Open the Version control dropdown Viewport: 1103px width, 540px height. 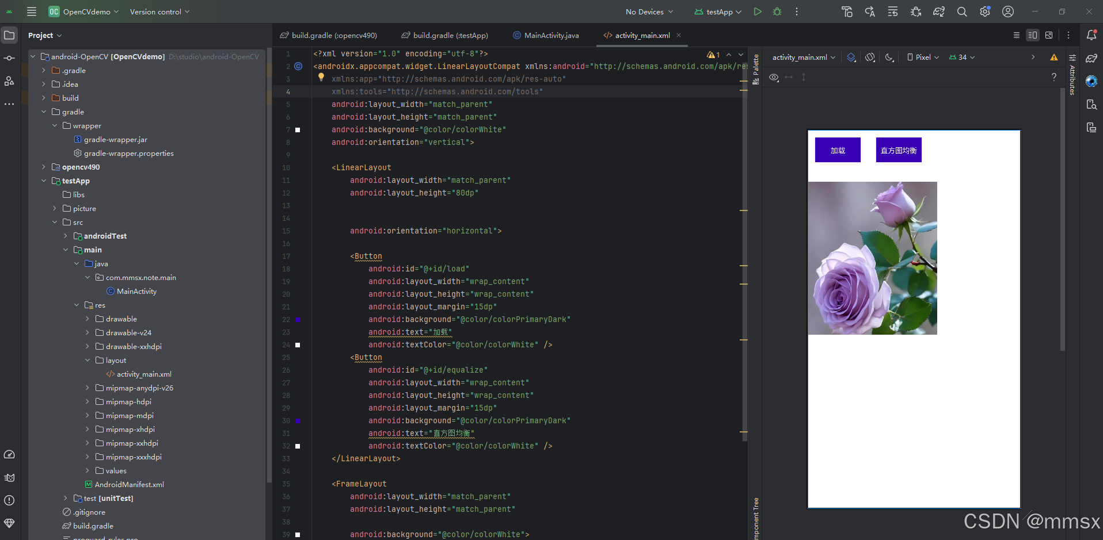click(159, 12)
